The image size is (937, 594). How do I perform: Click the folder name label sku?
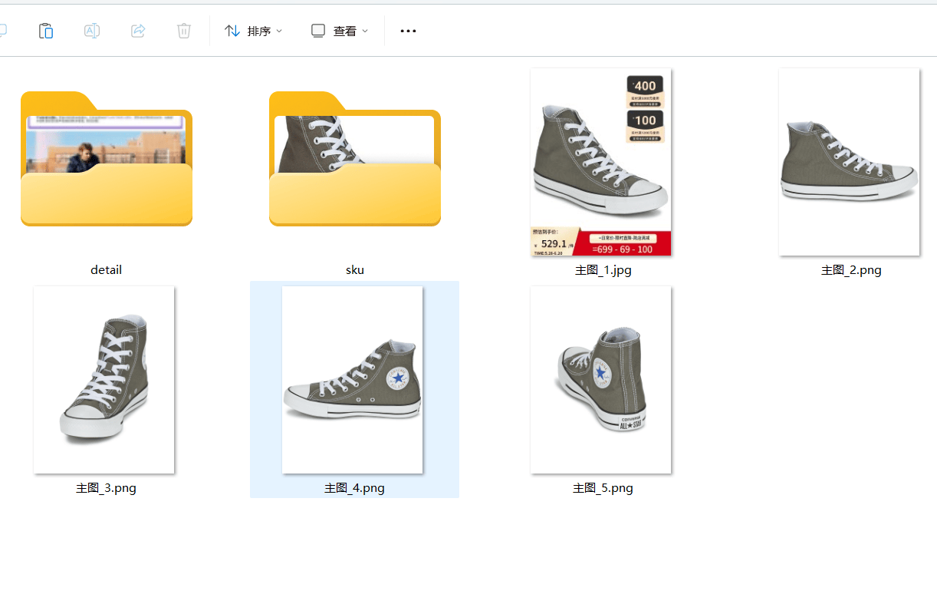[355, 270]
